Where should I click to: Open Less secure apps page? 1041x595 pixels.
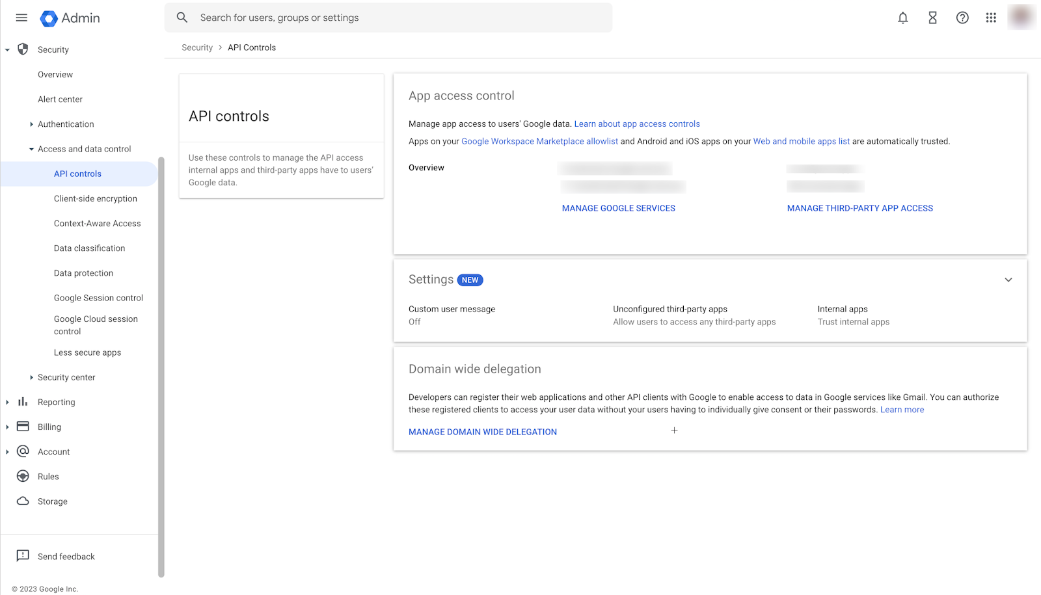point(88,352)
